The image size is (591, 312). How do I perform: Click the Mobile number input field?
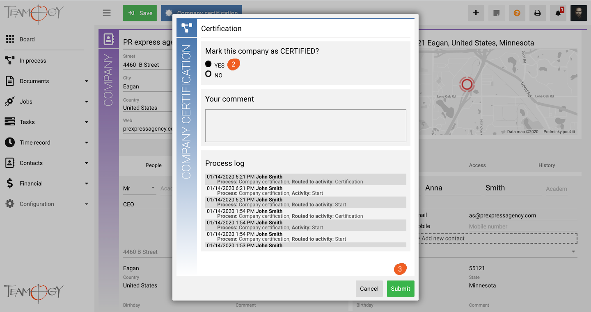523,226
